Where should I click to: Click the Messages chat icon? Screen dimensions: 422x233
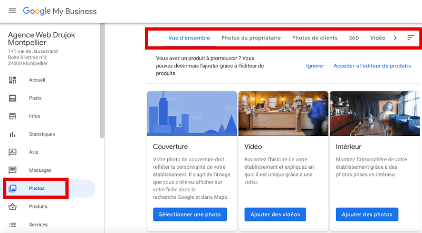click(12, 170)
